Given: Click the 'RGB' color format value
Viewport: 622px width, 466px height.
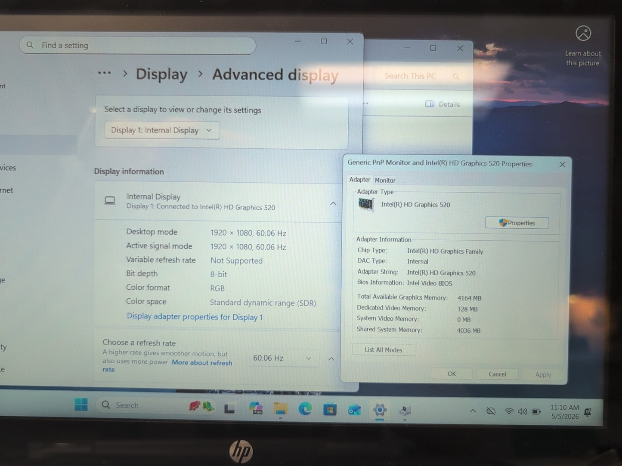Looking at the screenshot, I should pyautogui.click(x=217, y=288).
